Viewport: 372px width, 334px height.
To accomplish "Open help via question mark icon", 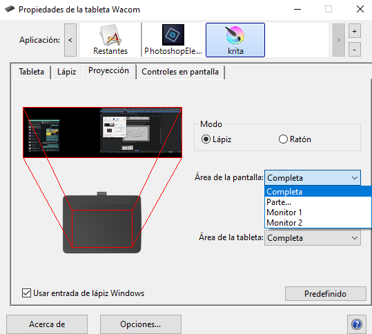I will 357,324.
